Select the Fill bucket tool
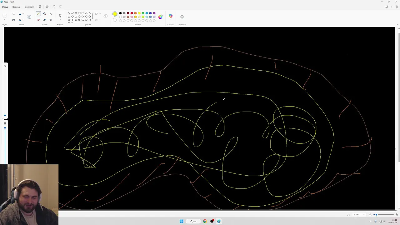400x225 pixels. point(44,14)
